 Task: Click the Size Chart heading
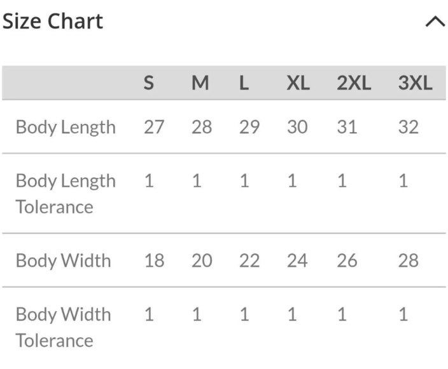pos(52,22)
